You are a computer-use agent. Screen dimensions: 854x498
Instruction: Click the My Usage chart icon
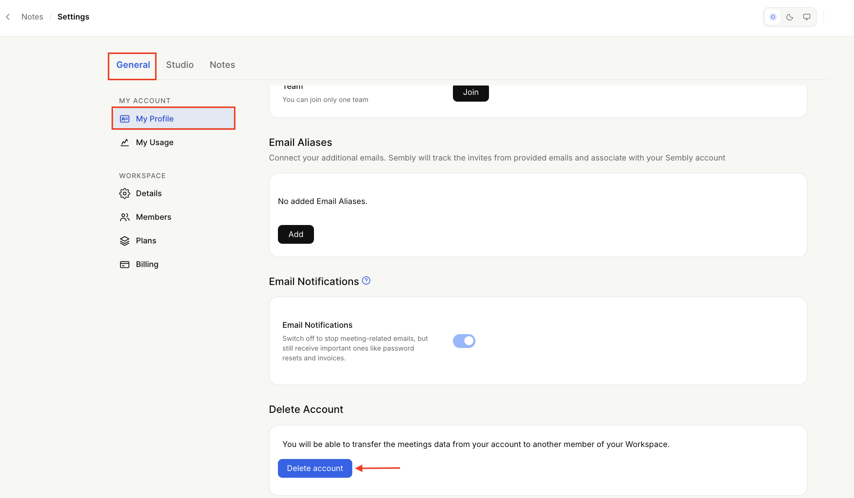tap(125, 142)
